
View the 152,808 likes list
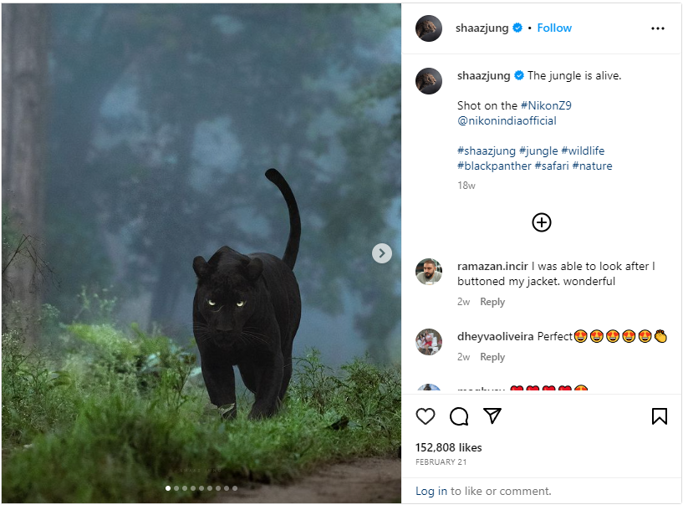(449, 447)
